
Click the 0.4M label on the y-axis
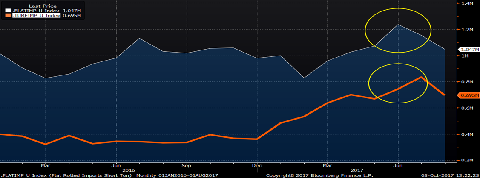(x=467, y=134)
